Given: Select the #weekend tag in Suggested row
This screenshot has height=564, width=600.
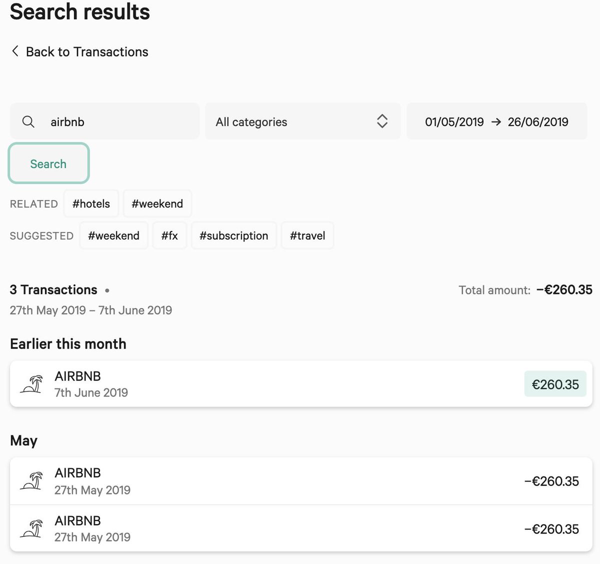Looking at the screenshot, I should coord(113,235).
